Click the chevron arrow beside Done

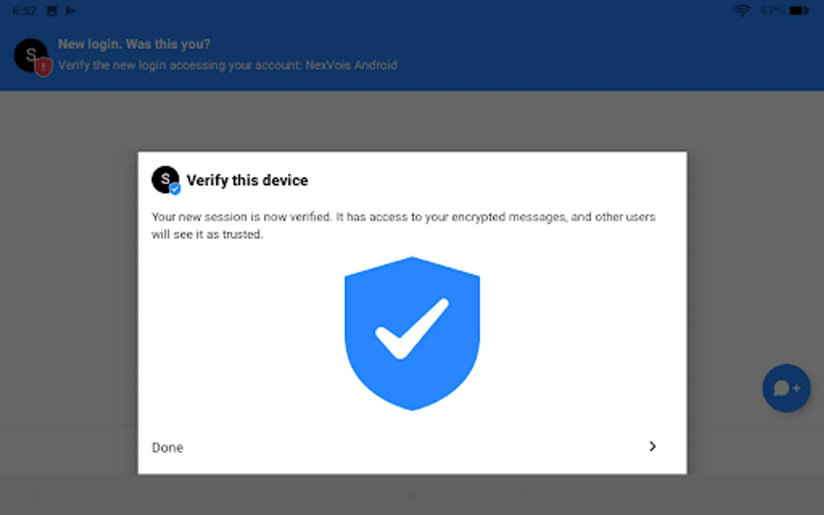point(652,446)
